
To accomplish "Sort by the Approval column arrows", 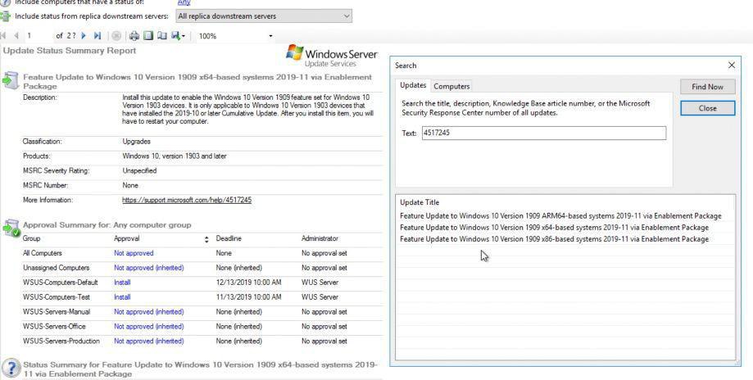I will (206, 239).
